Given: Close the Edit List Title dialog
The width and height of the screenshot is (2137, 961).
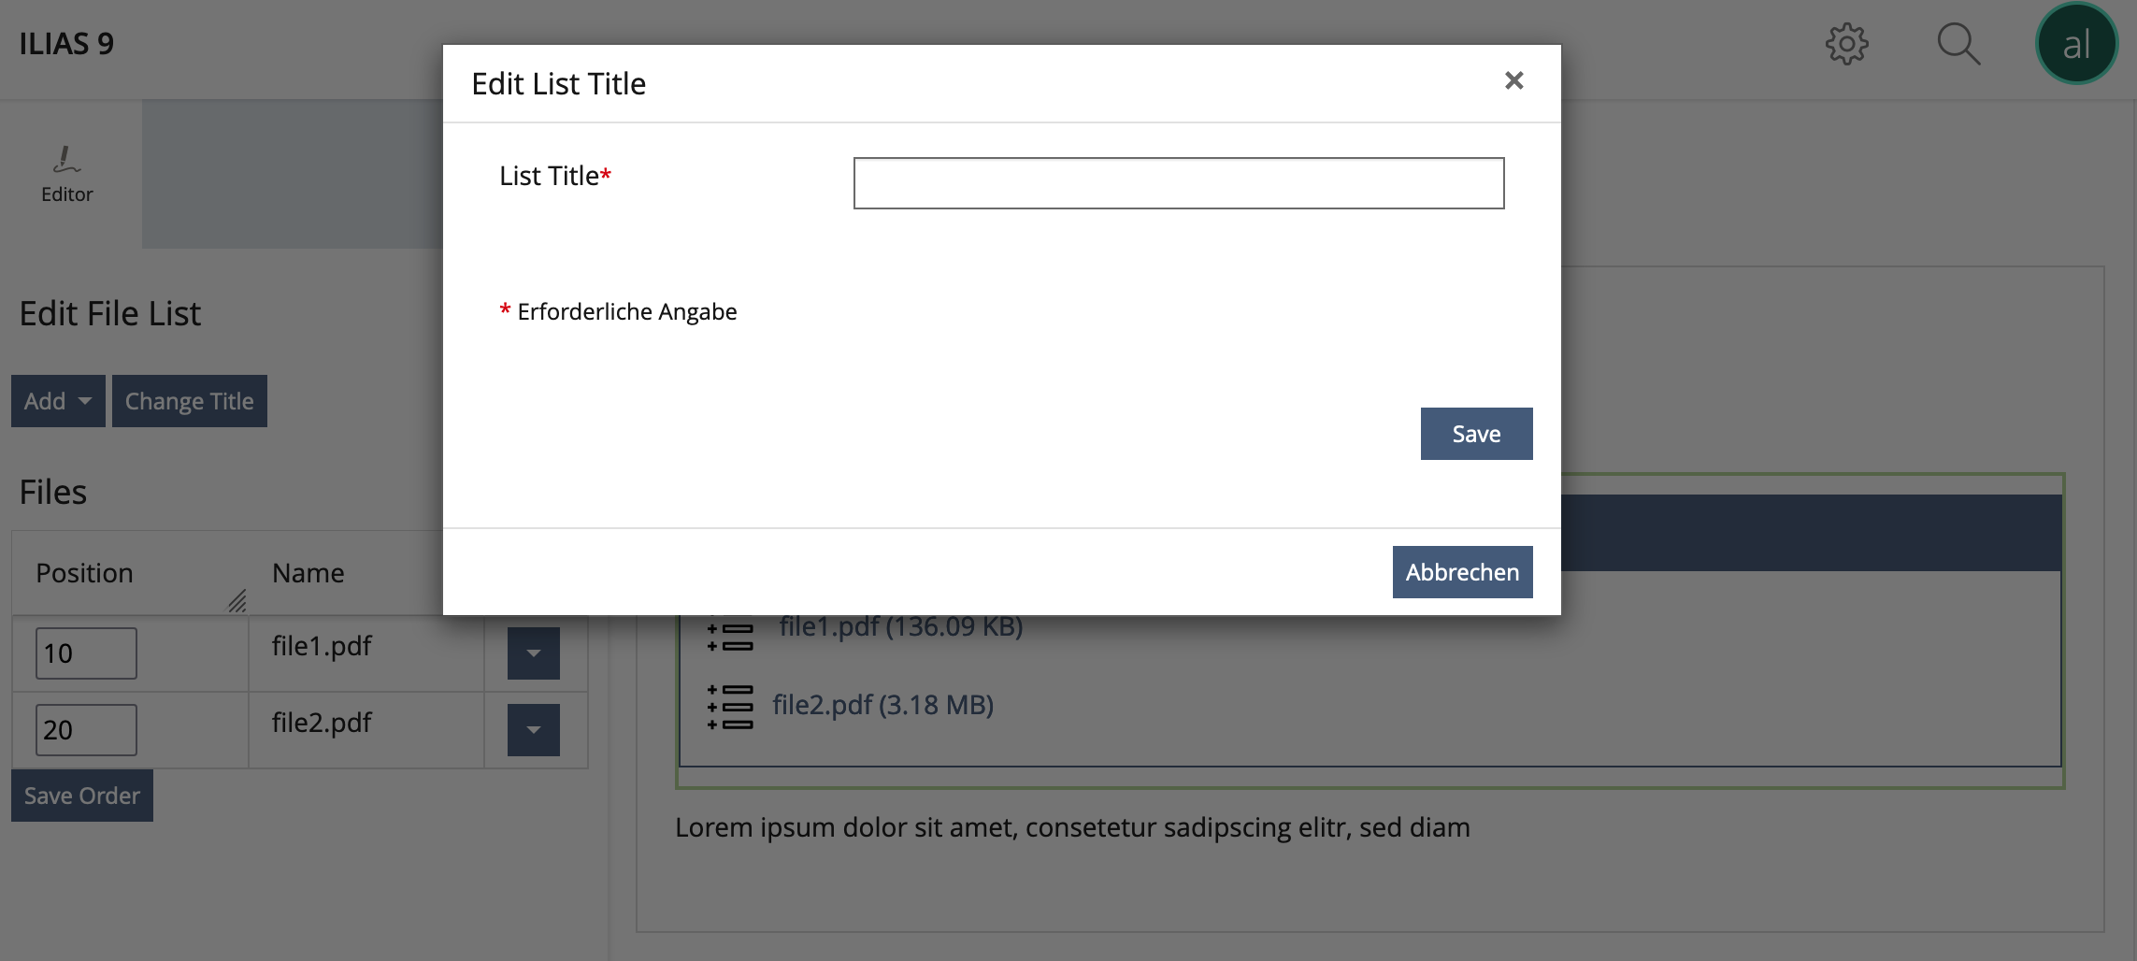Looking at the screenshot, I should pyautogui.click(x=1513, y=81).
